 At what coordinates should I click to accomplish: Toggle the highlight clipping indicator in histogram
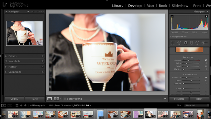(206, 16)
